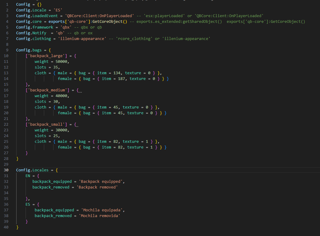Click the "Config = {}" declaration text
320x236 pixels.
point(29,4)
